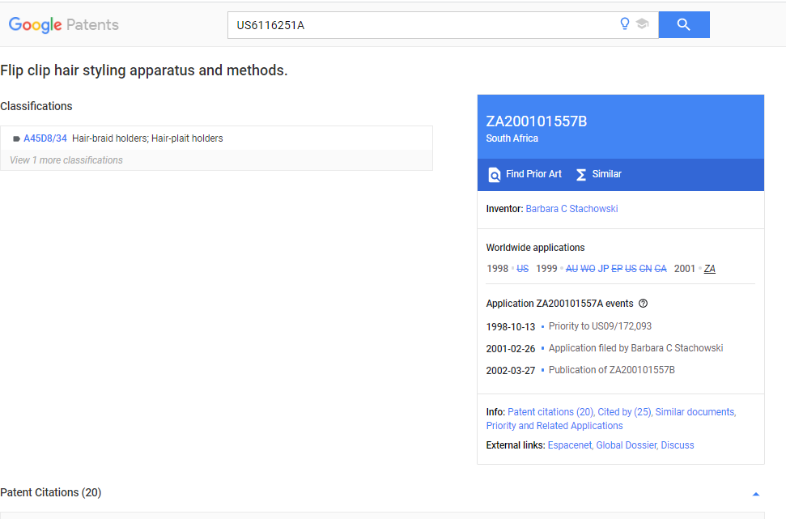Click the 2001-02-26 event date
Image resolution: width=786 pixels, height=519 pixels.
click(x=511, y=348)
